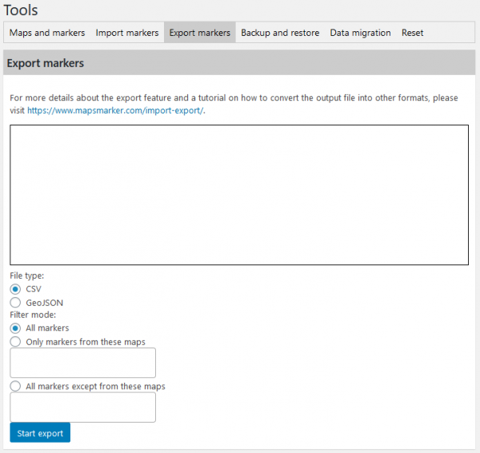Switch to the Import markers tab
Screen dimensions: 480x453
pos(127,33)
